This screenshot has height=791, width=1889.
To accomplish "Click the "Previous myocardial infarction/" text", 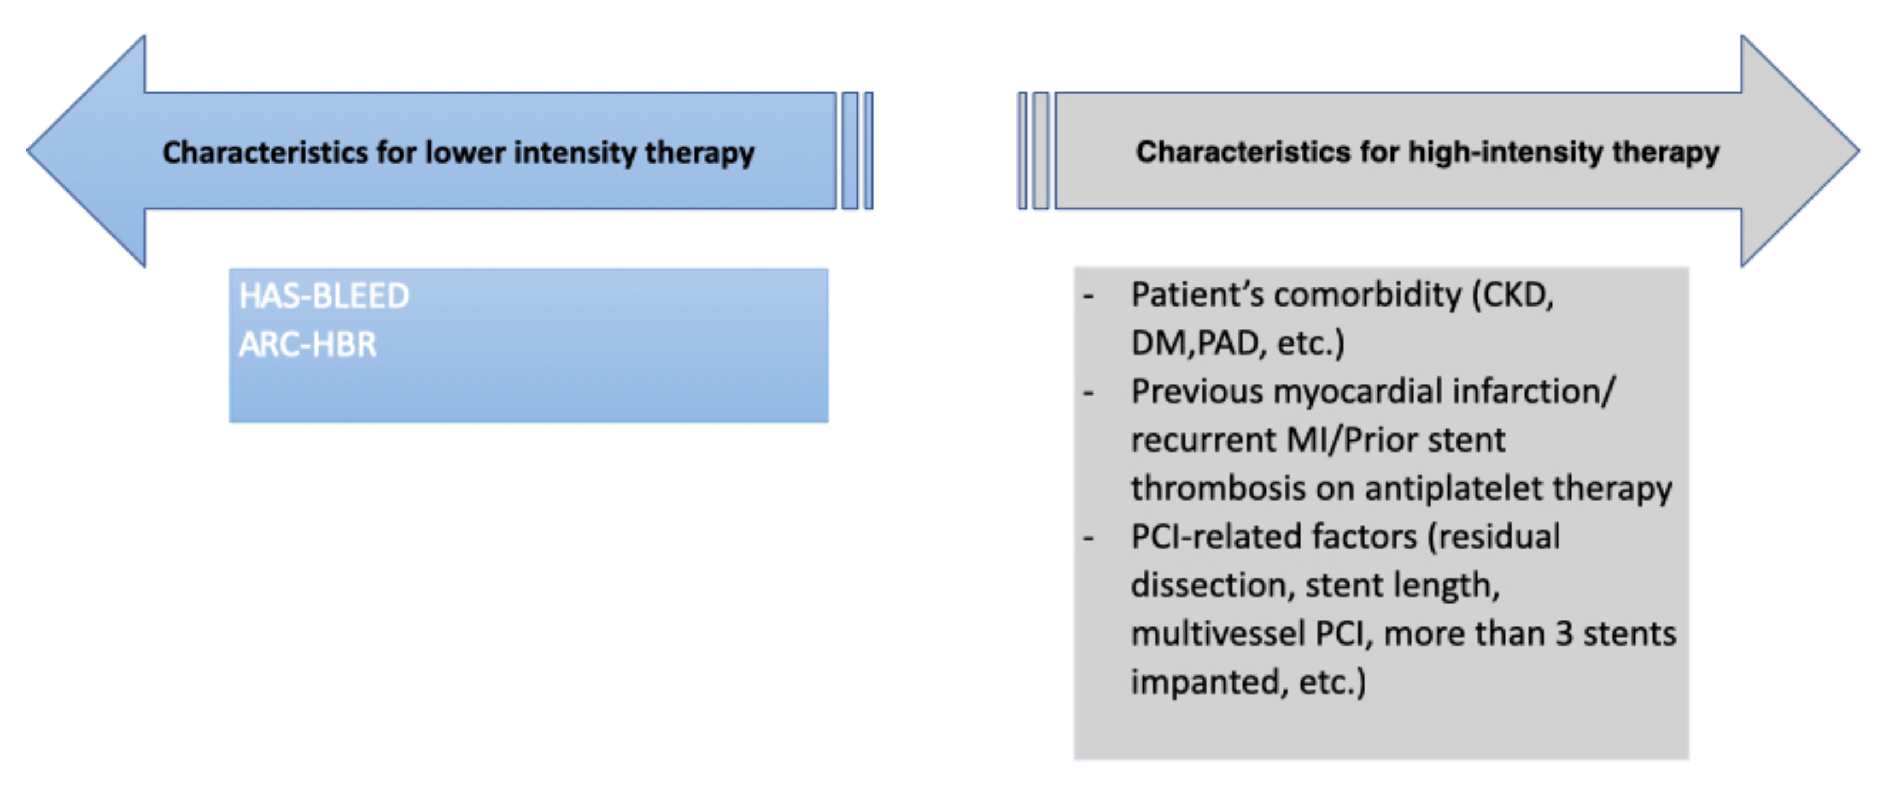I will [x=1373, y=392].
